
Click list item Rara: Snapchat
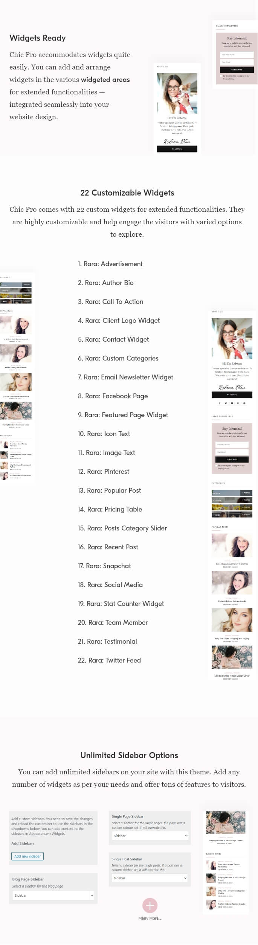pyautogui.click(x=104, y=566)
